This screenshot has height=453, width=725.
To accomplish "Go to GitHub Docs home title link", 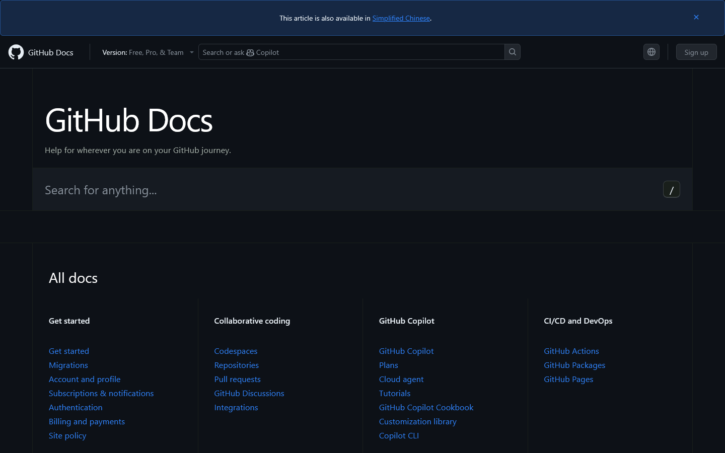I will (51, 52).
